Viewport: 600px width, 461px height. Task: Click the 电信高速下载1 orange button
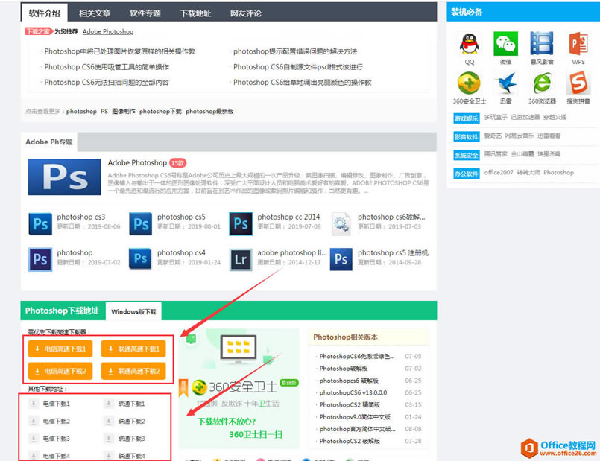60,349
